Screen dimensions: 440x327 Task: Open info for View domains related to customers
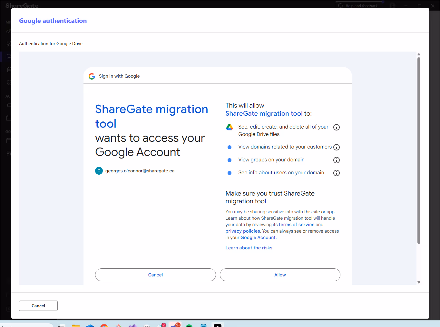point(337,147)
